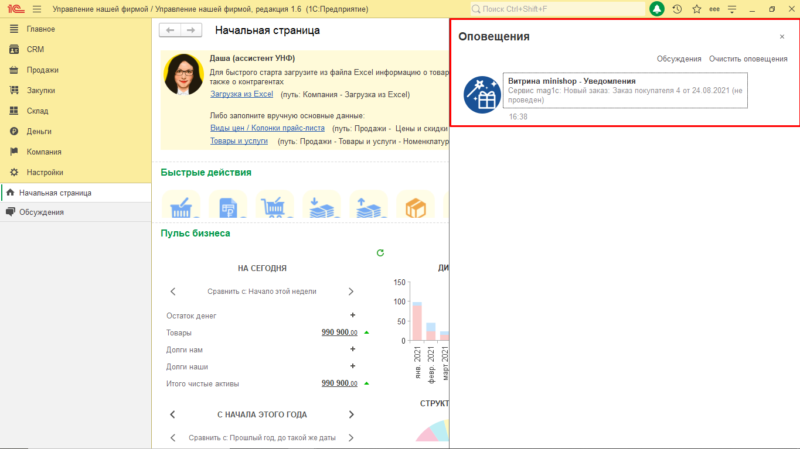This screenshot has height=449, width=800.
Task: Click the search field Поиск Ctrl+Shift+F
Action: pos(557,9)
